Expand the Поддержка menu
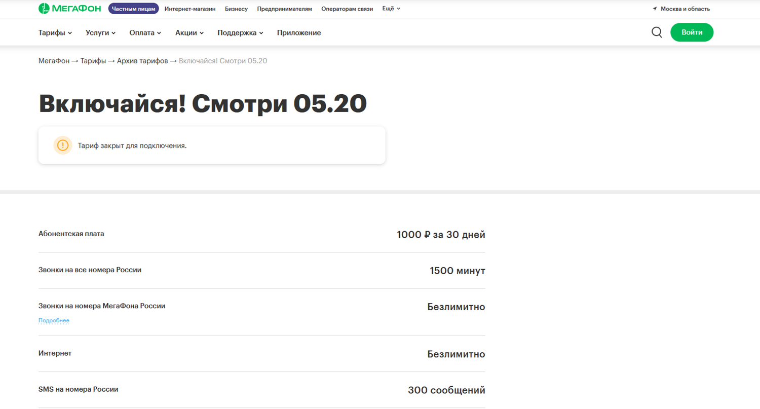Screen dimensions: 760x409 pos(241,32)
